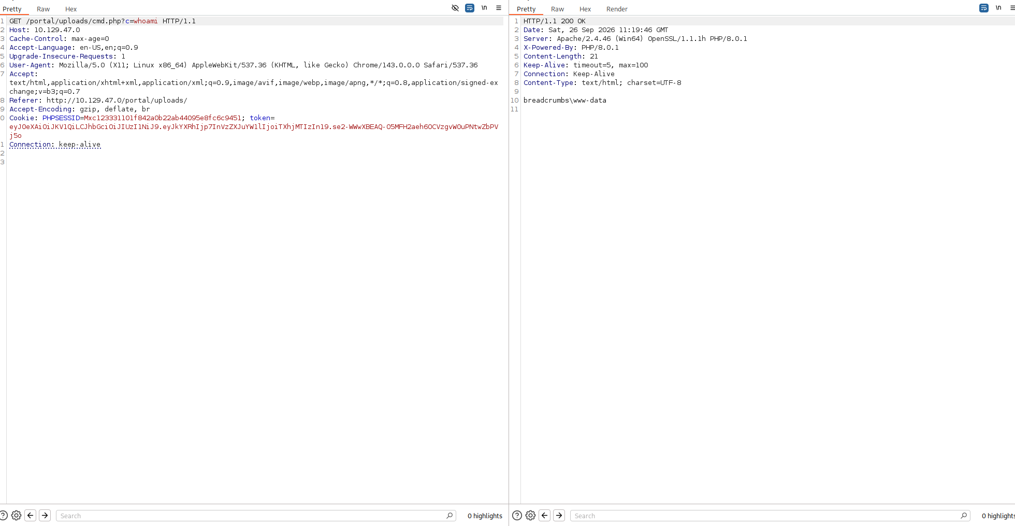Click response search magnifier icon
1015x526 pixels.
(x=964, y=516)
